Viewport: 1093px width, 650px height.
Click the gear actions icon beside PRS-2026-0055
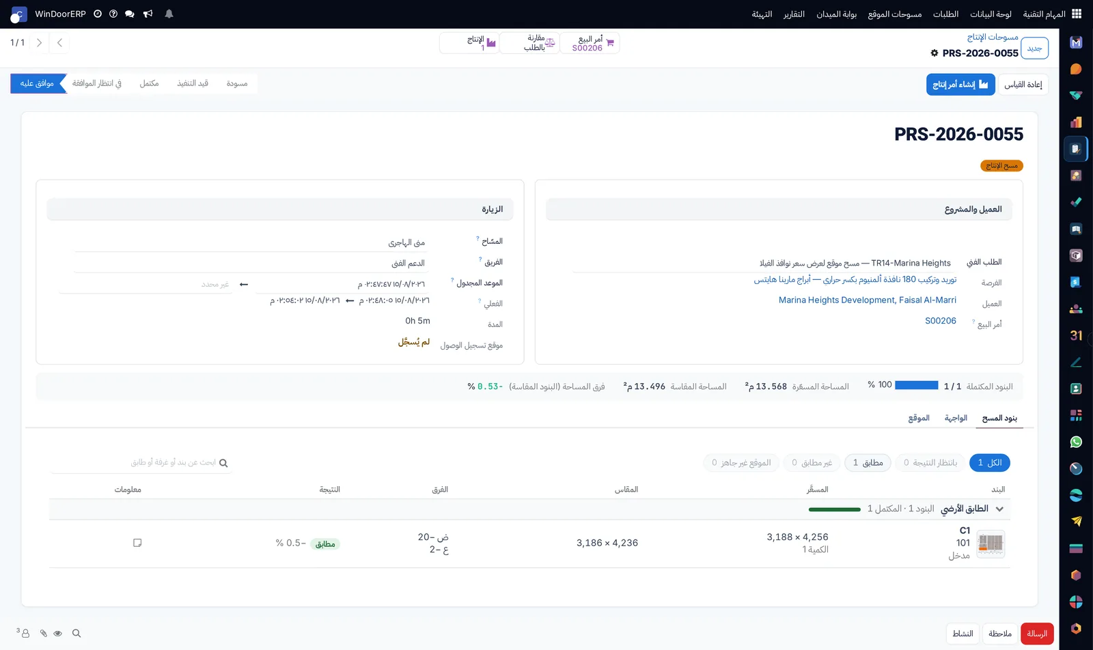click(x=935, y=53)
